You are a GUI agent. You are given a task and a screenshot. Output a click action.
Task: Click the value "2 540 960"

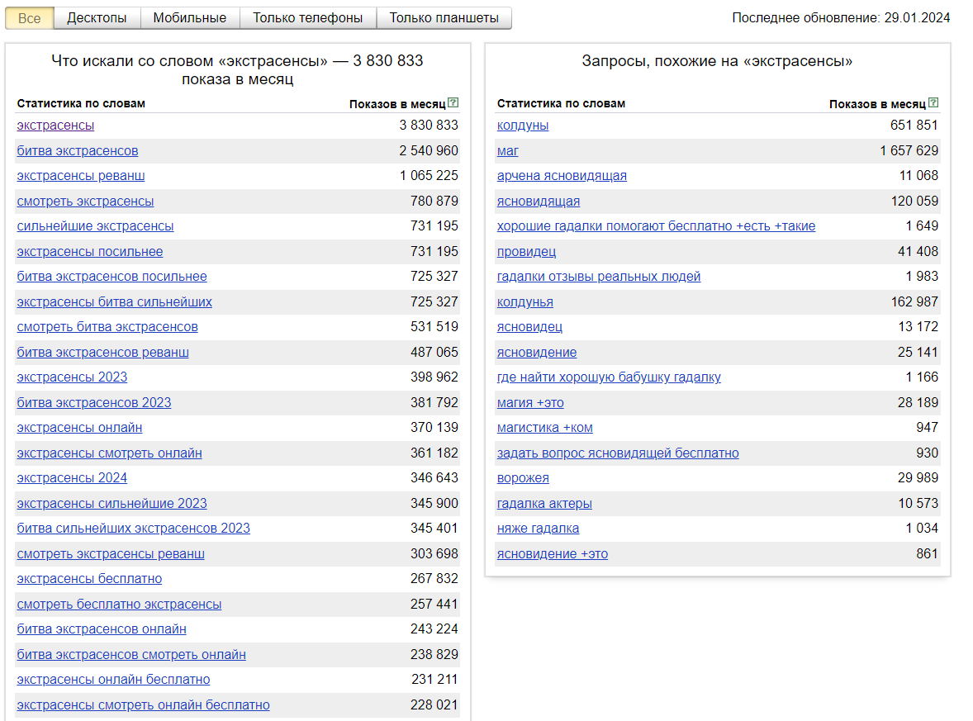click(x=428, y=150)
